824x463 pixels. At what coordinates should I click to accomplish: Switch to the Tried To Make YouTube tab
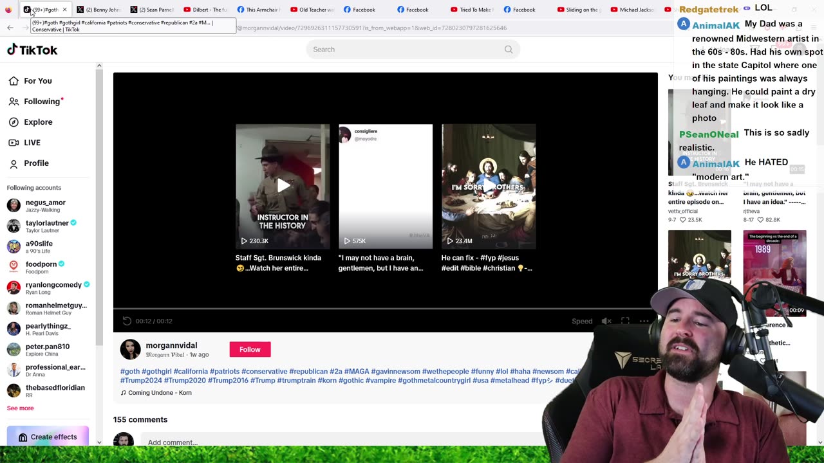pos(472,10)
